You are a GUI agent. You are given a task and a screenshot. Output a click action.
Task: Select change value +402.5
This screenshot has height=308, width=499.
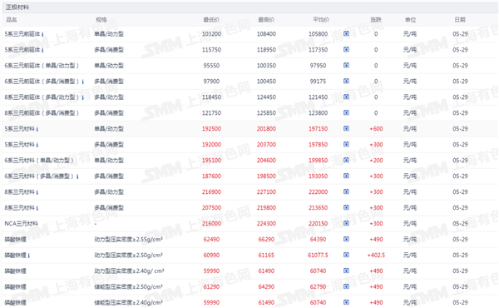[376, 255]
